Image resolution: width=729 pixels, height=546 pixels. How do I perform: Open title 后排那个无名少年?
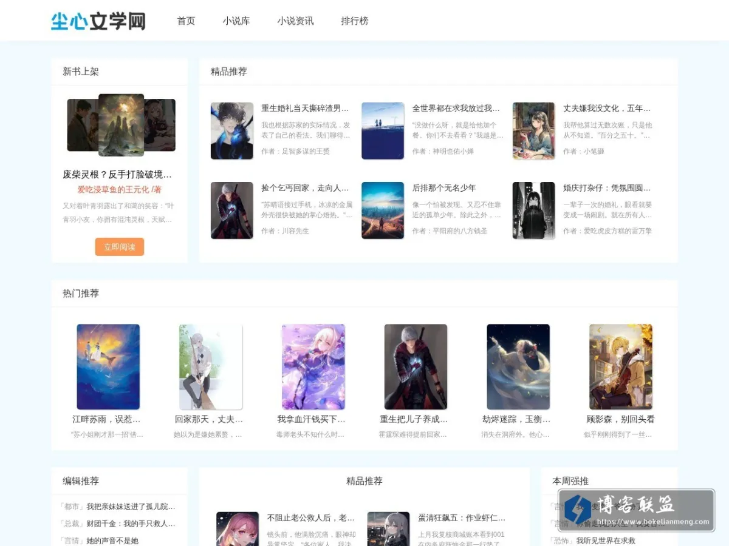coord(444,188)
